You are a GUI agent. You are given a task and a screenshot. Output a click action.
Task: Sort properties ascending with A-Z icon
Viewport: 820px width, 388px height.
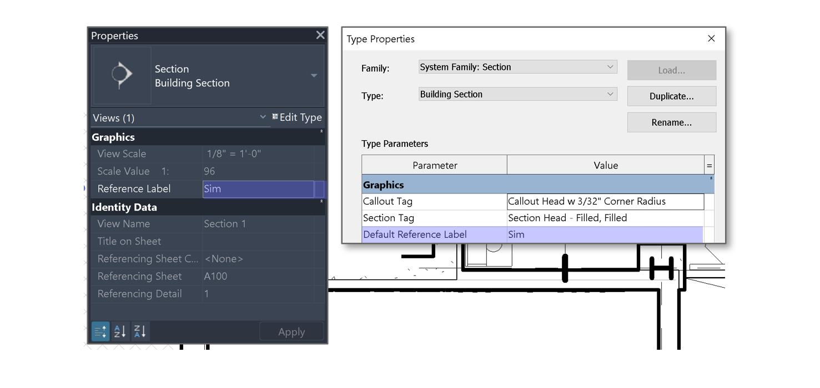pos(119,331)
